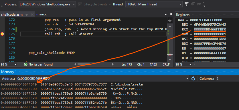Click memory address row 0x000000BD466FFC10
239x110 pixels.
pos(19,93)
